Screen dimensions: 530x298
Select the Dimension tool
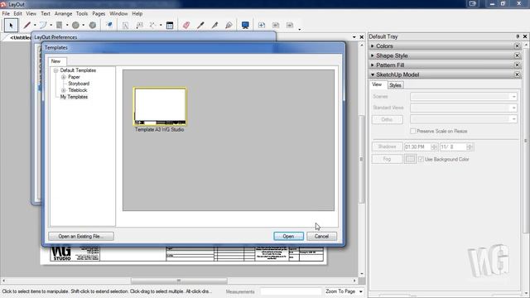point(153,26)
